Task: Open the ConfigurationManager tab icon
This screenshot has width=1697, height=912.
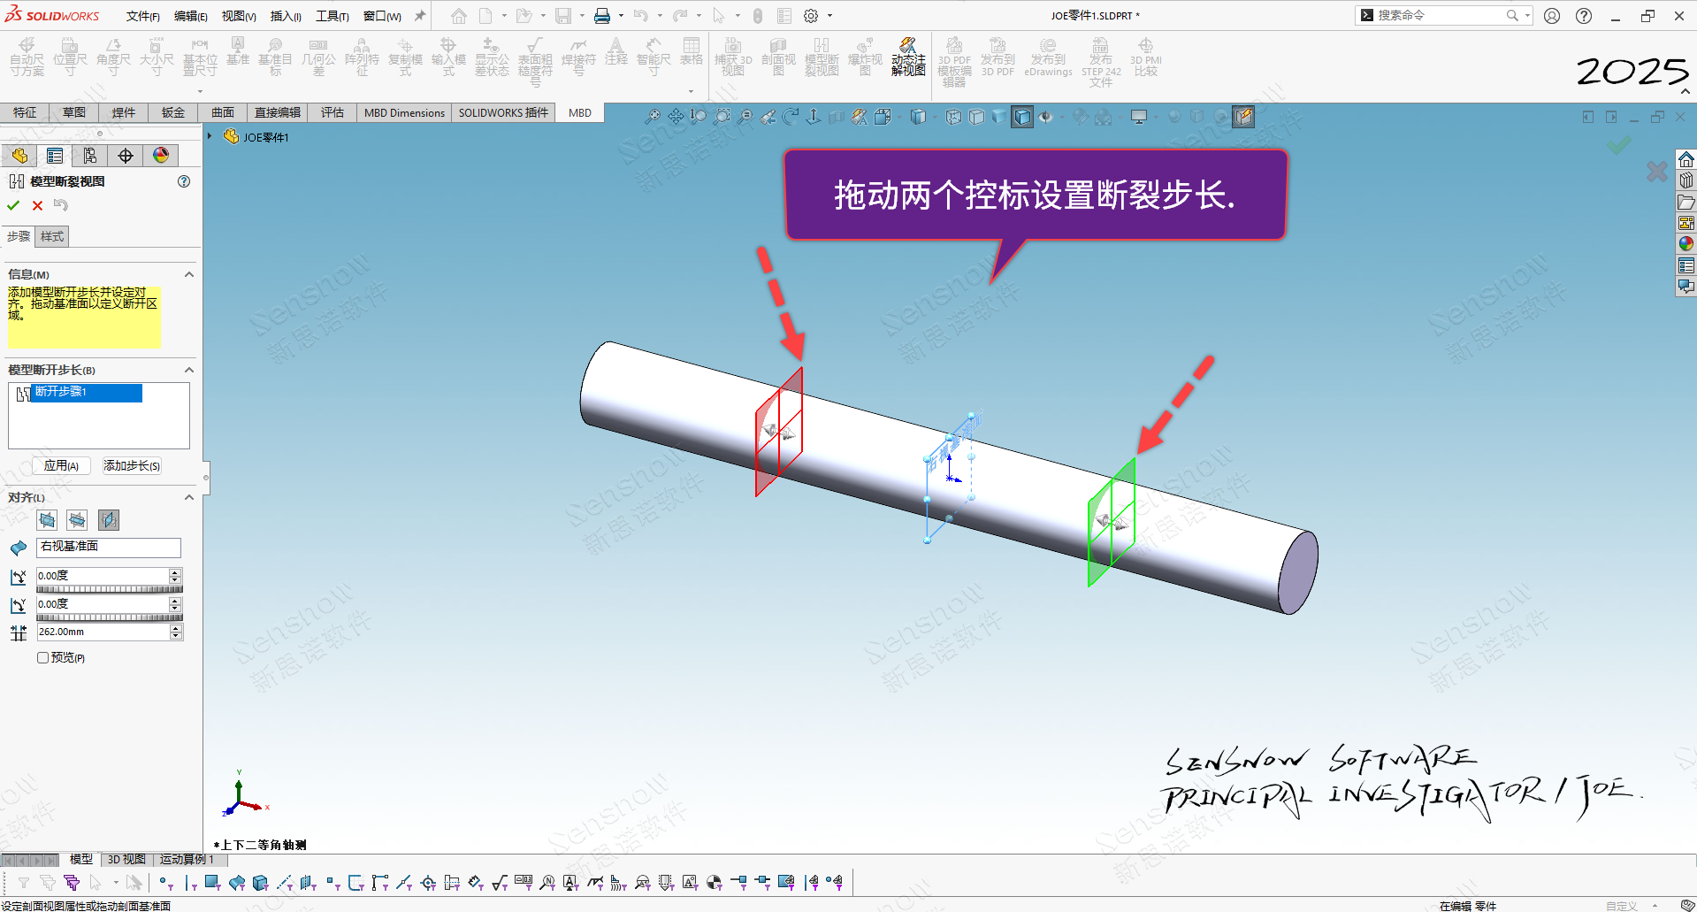Action: (90, 156)
